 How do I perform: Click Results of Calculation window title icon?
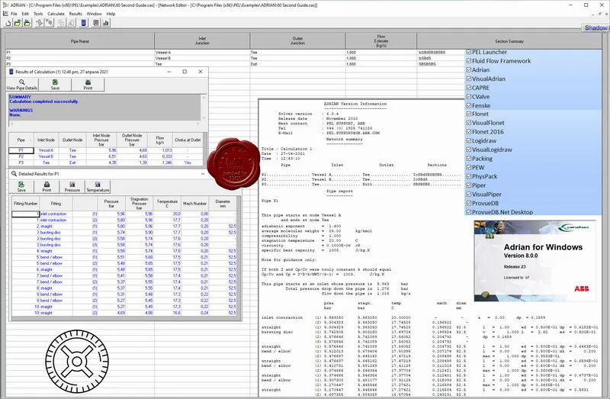pos(11,72)
